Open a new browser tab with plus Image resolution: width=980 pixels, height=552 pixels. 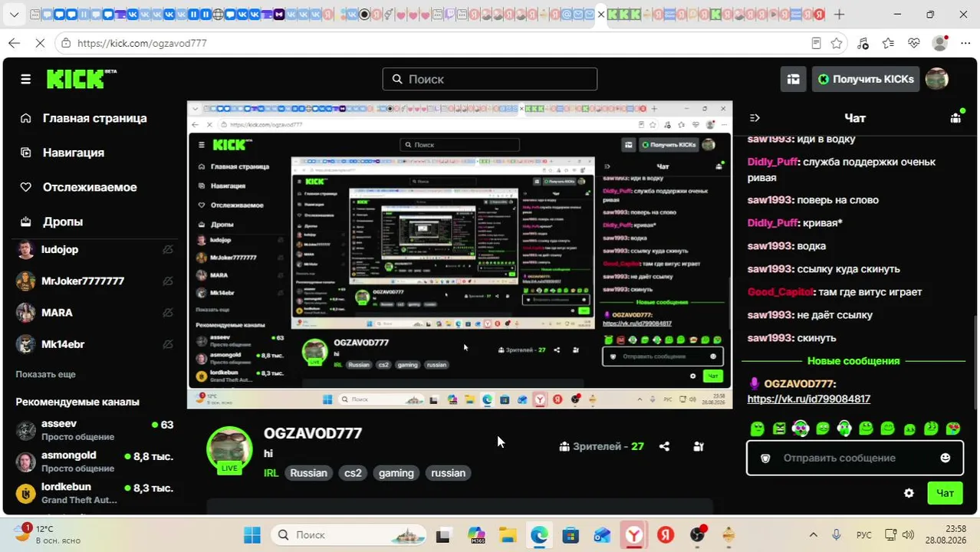(x=839, y=15)
